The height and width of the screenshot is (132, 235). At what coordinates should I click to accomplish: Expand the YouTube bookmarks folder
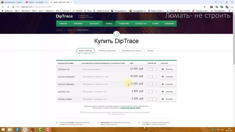[66, 11]
